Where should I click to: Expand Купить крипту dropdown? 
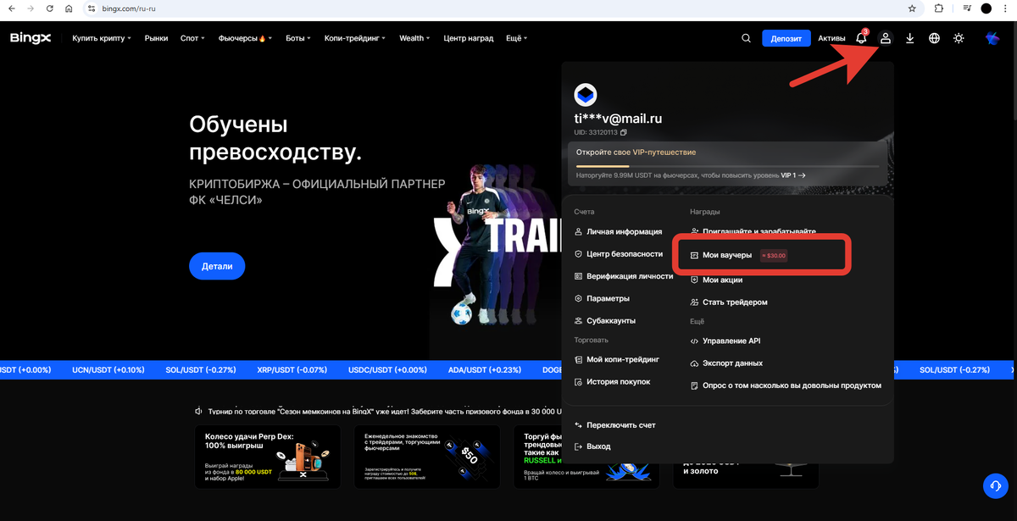pos(102,38)
